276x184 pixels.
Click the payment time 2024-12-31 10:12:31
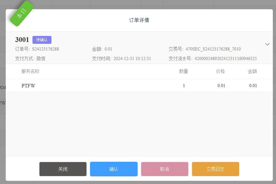pos(132,59)
